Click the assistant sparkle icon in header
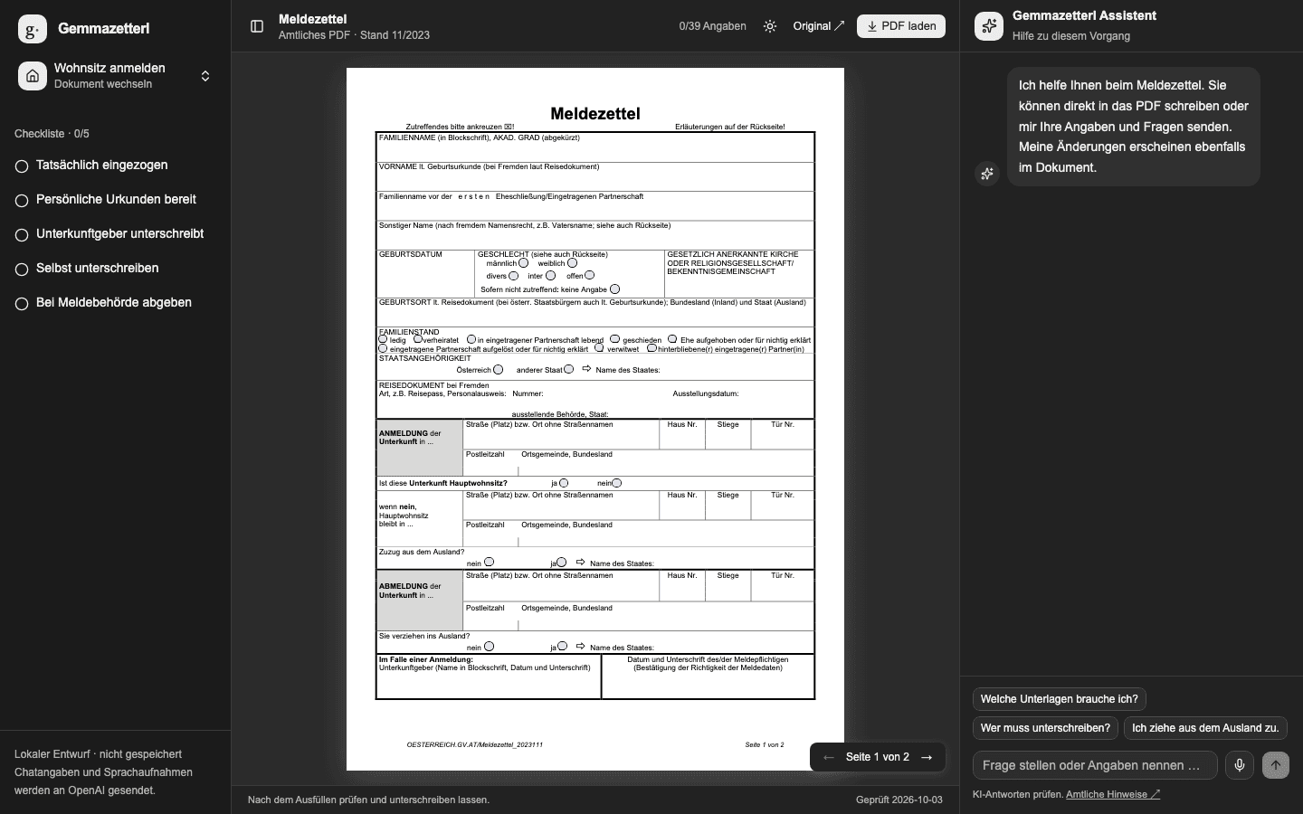The width and height of the screenshot is (1303, 814). point(989,26)
